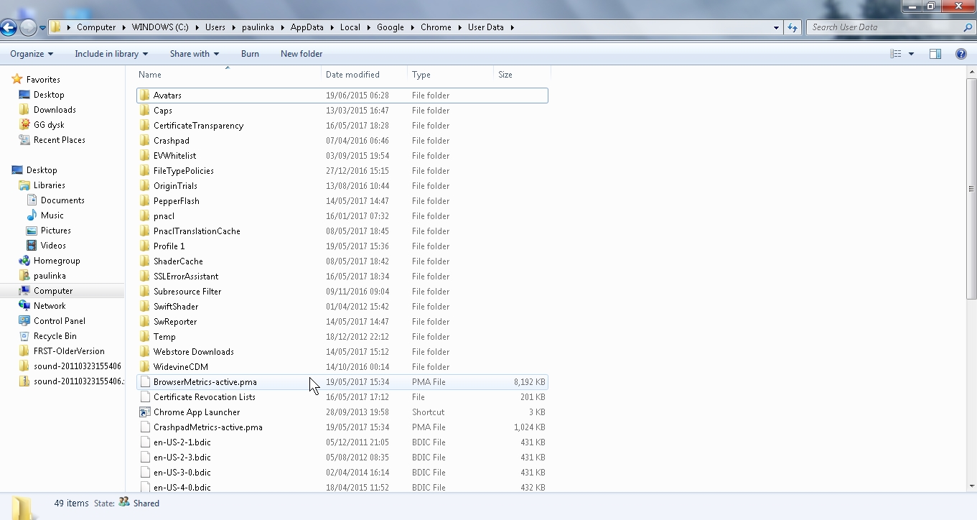977x520 pixels.
Task: Open the Organize menu
Action: click(x=32, y=54)
